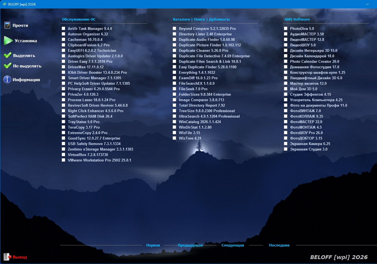Click the Прочти notepad icon
Image resolution: width=377 pixels, height=264 pixels.
click(7, 25)
